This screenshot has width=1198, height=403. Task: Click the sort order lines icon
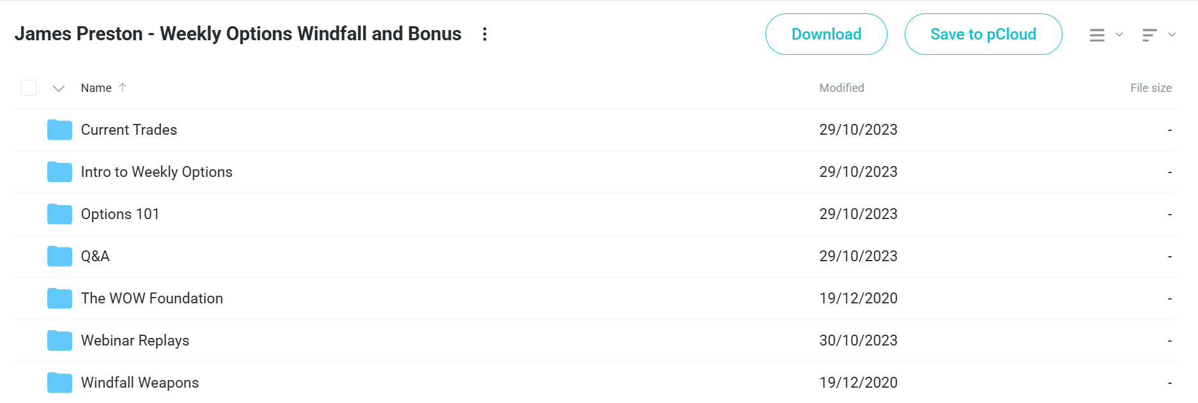click(1149, 35)
